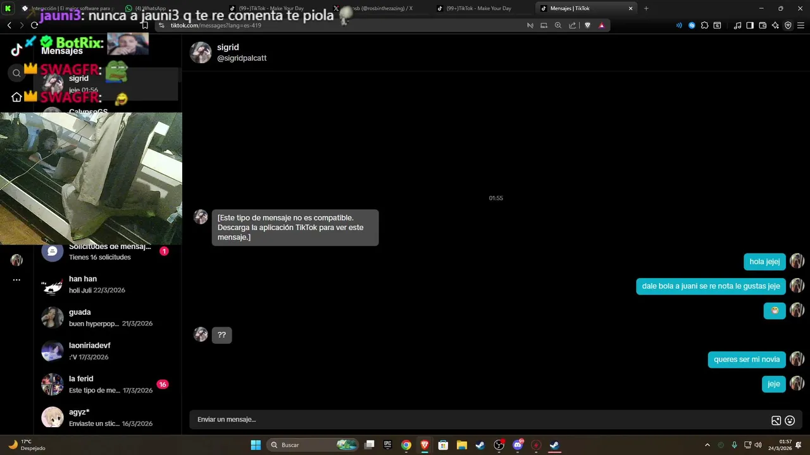This screenshot has width=810, height=455.
Task: Open the volume speaker tray icon
Action: [758, 445]
